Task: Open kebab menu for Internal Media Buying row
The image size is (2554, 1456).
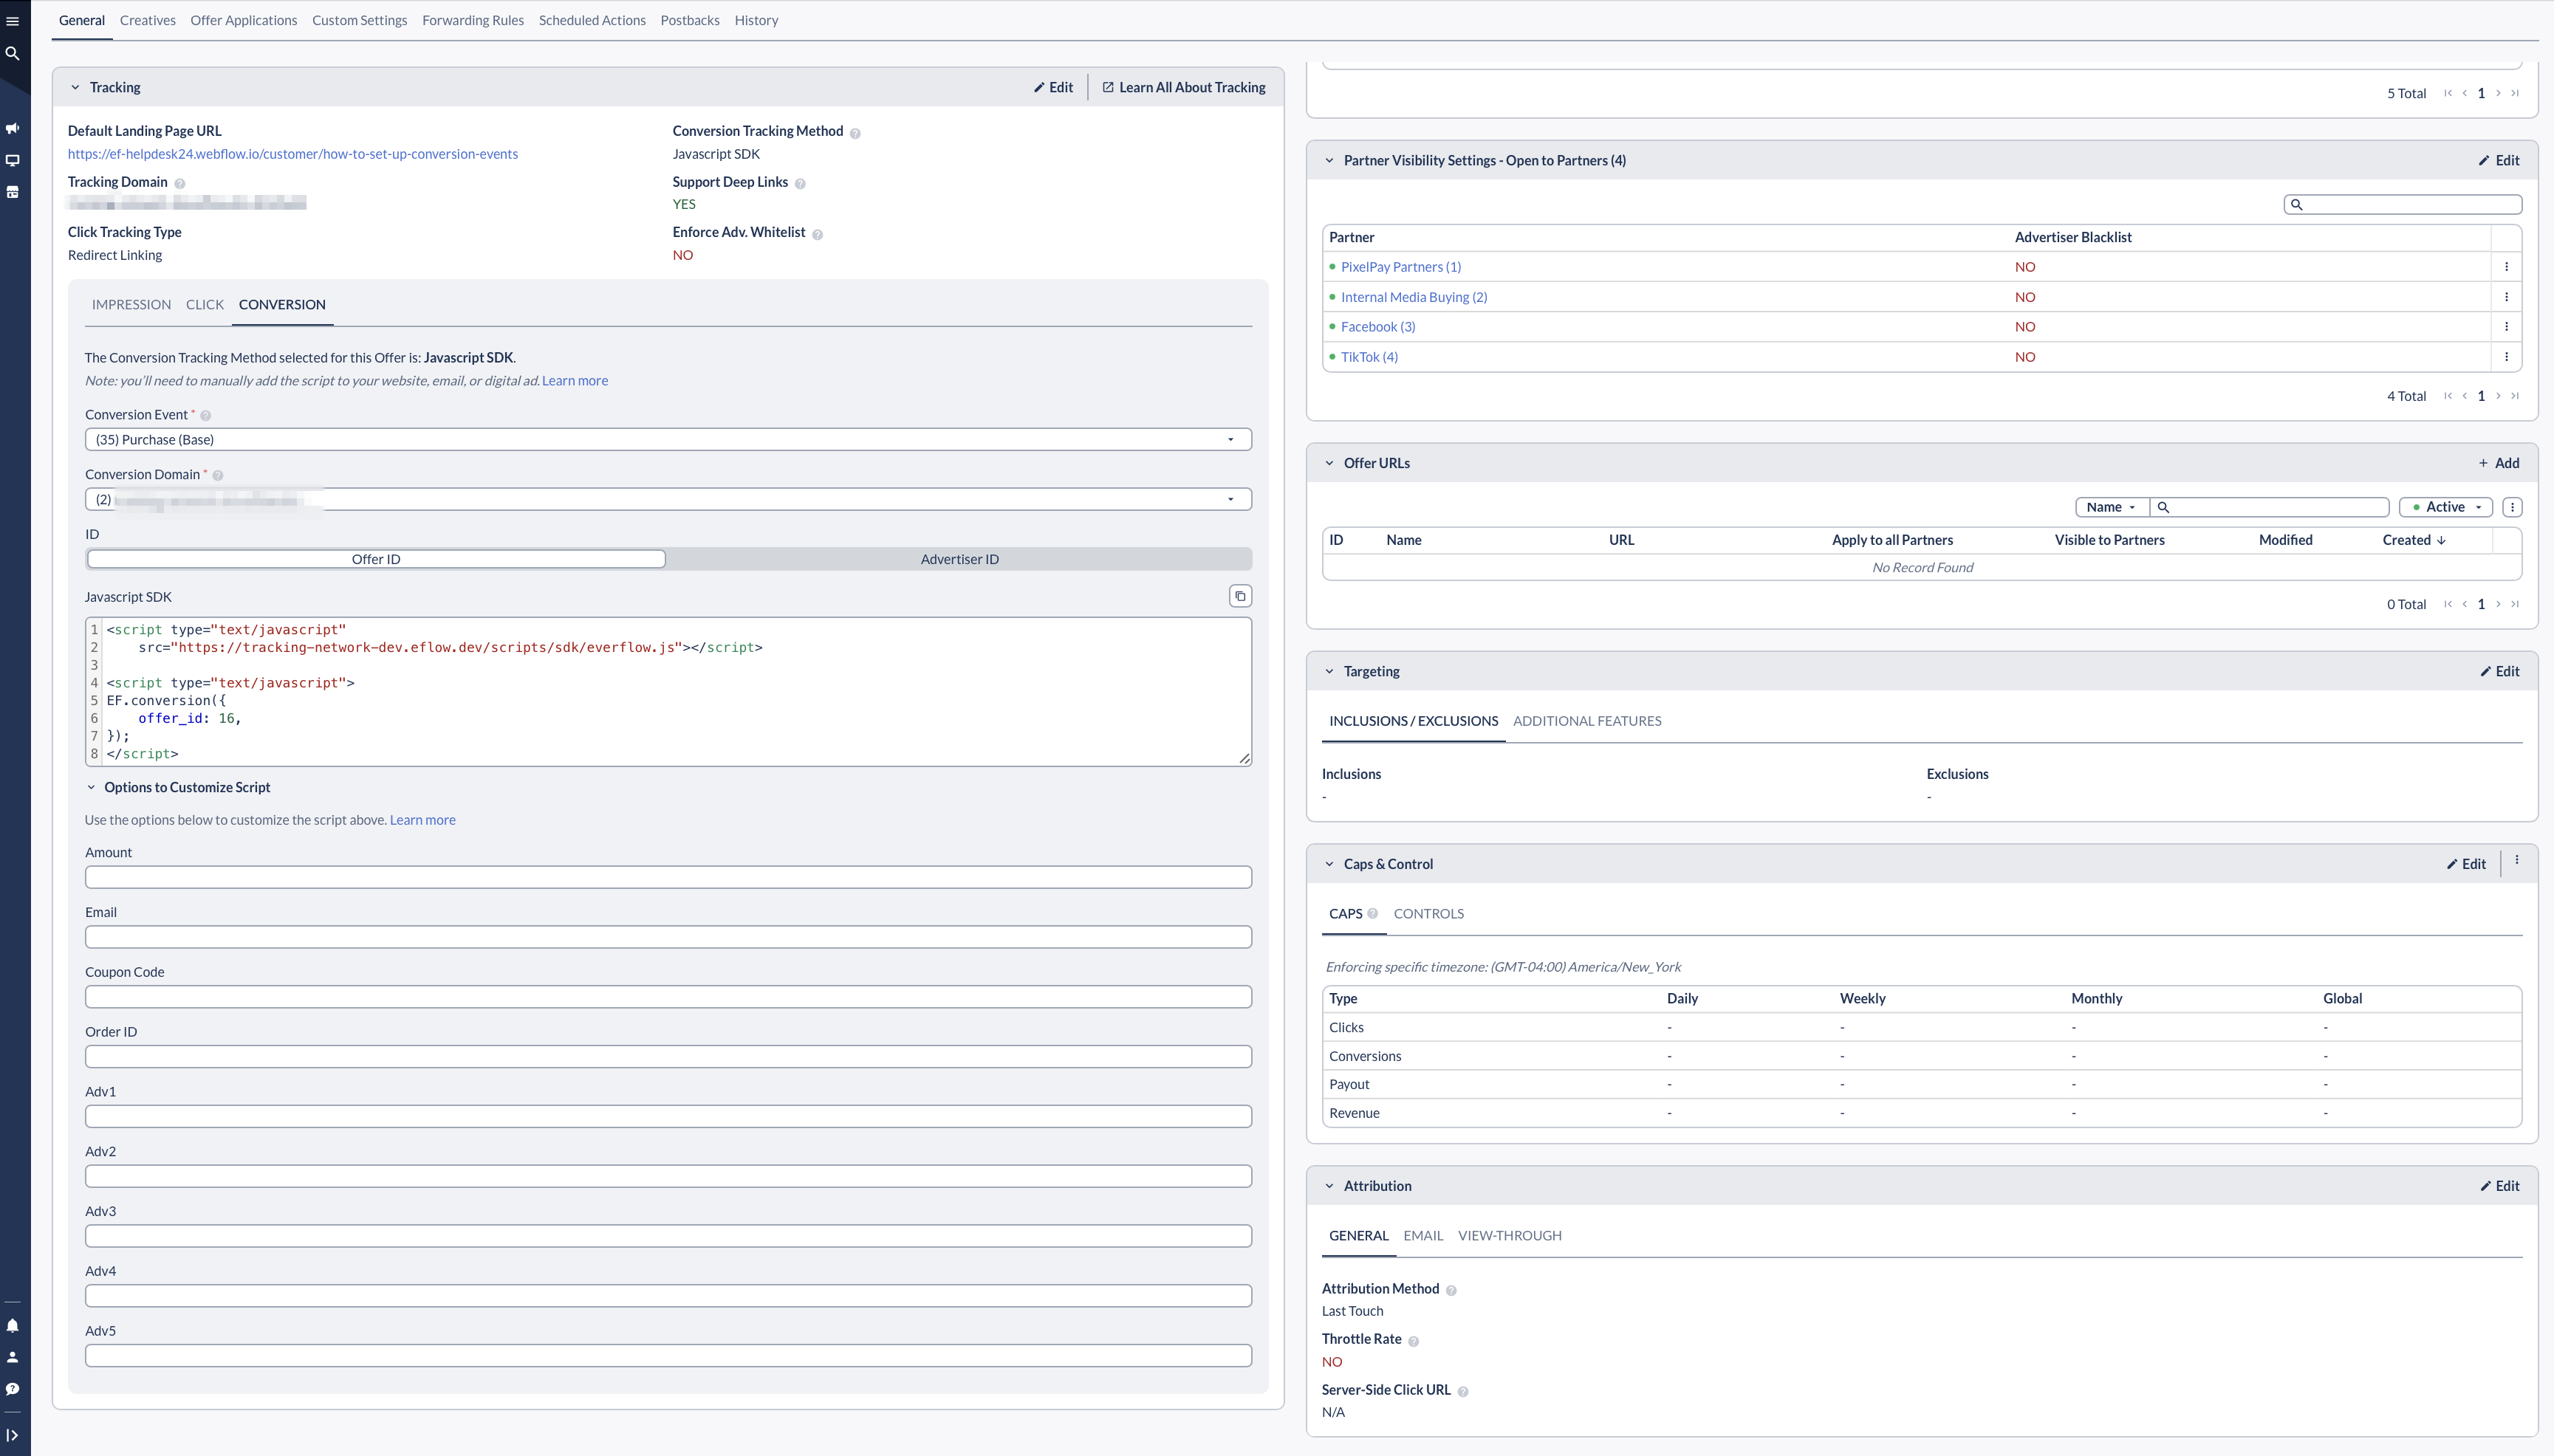Action: coord(2506,297)
